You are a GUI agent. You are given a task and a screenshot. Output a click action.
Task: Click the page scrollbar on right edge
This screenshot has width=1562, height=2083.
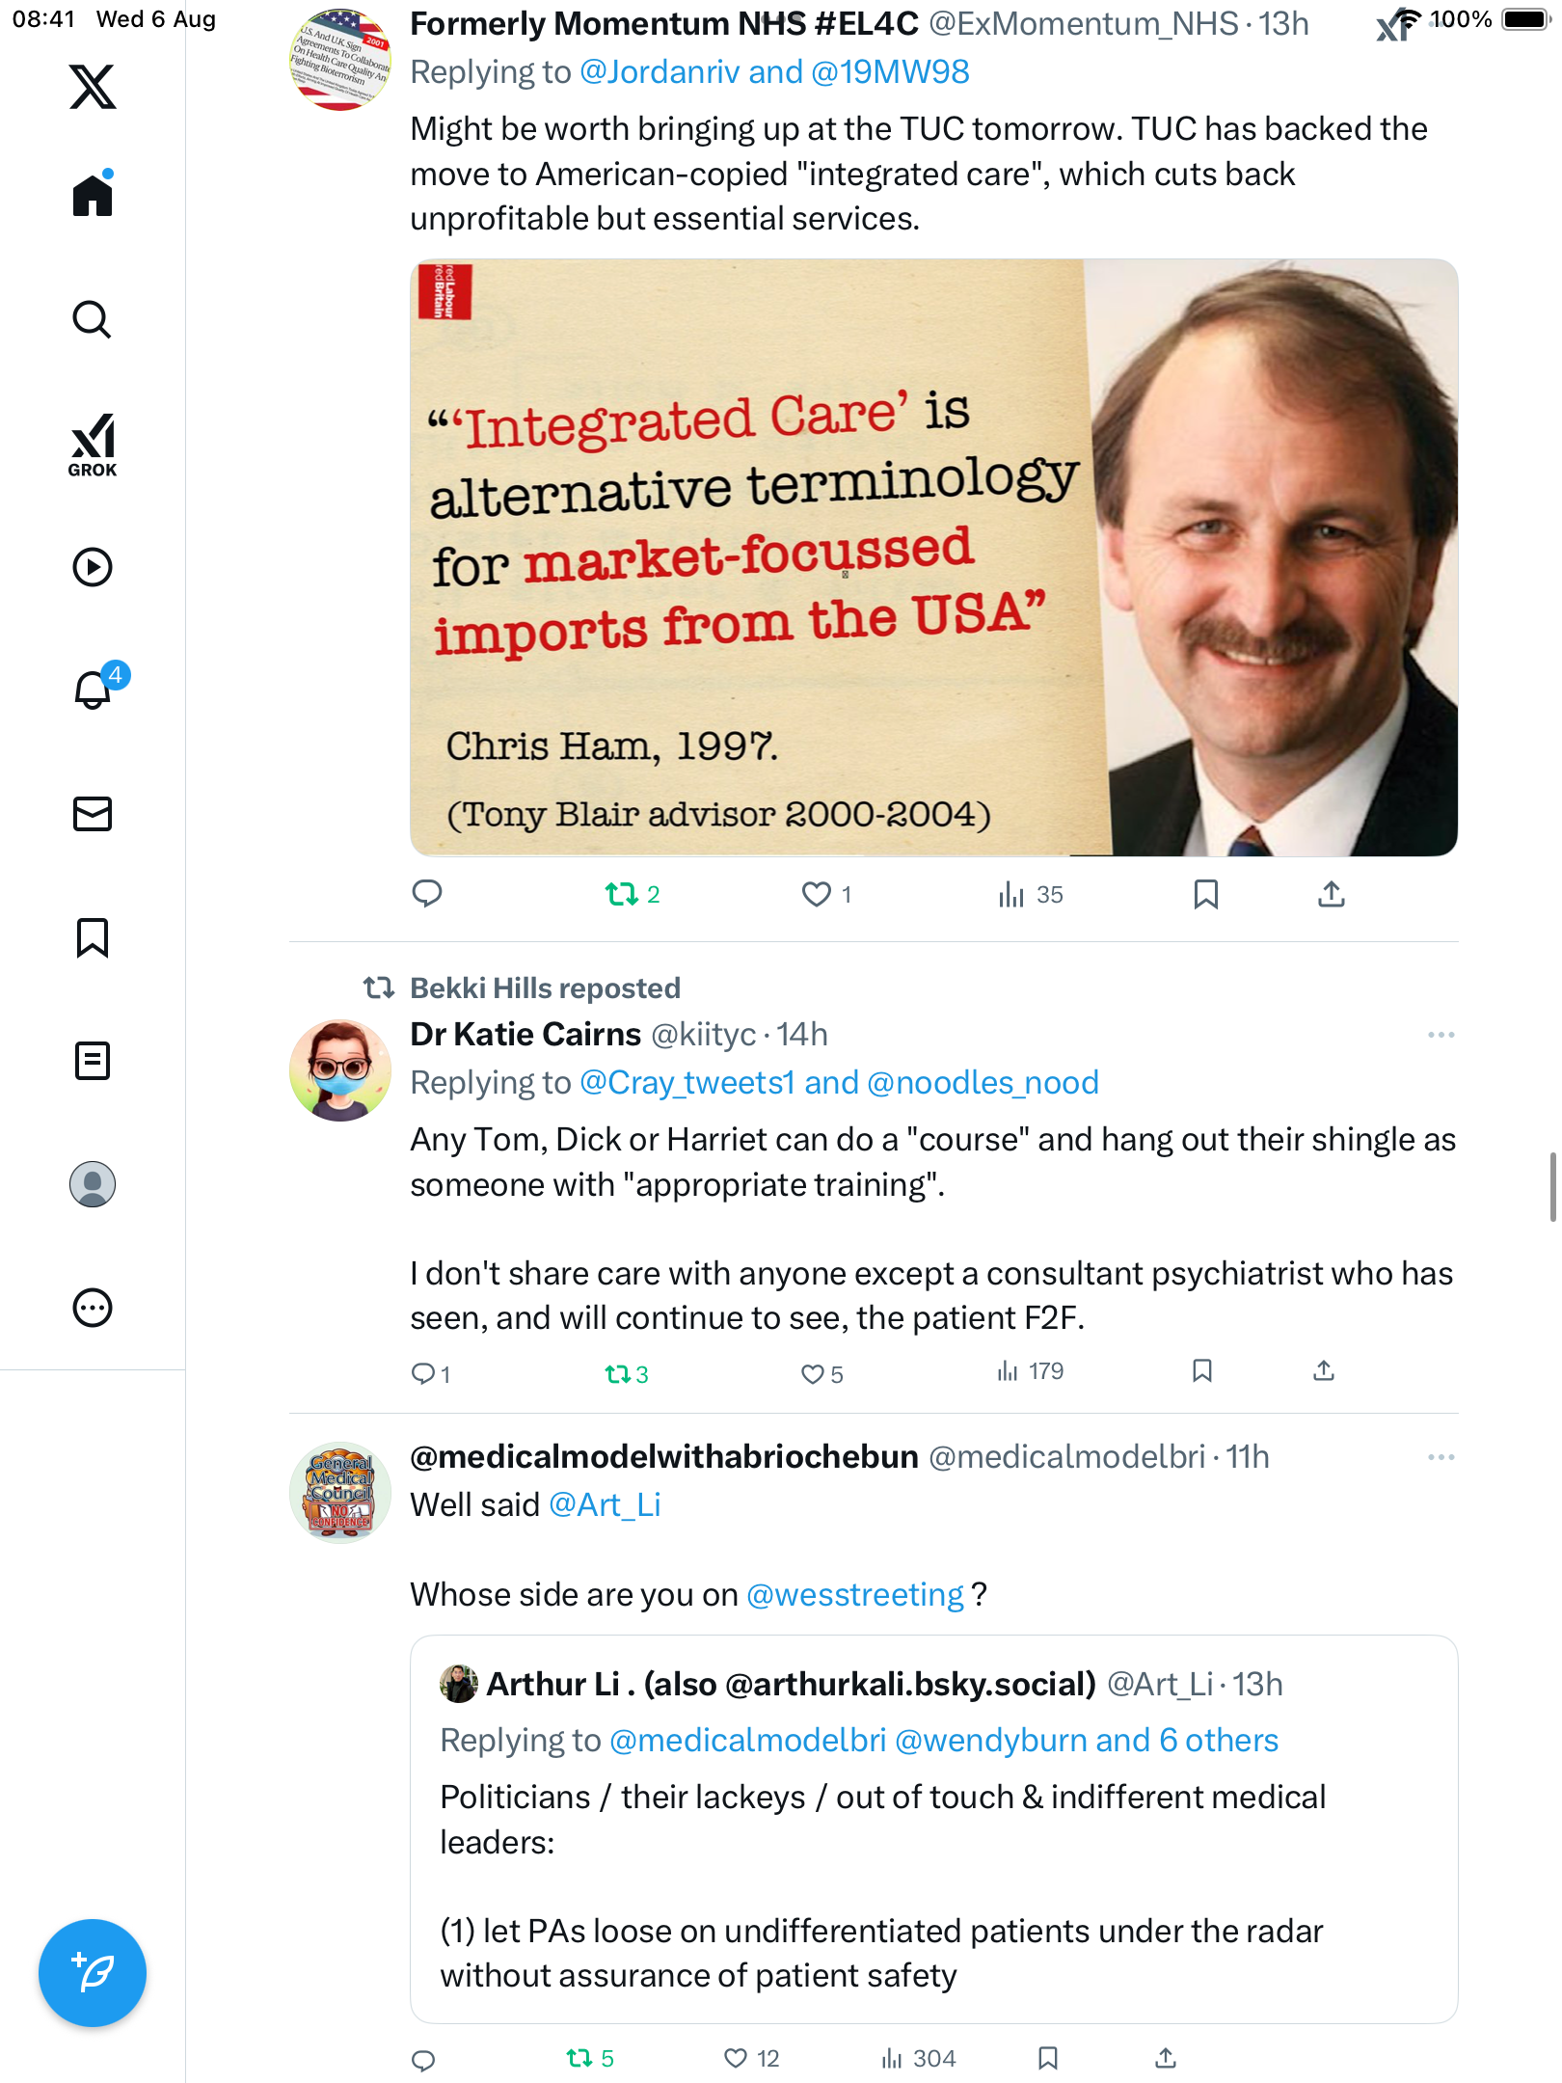pyautogui.click(x=1552, y=1186)
